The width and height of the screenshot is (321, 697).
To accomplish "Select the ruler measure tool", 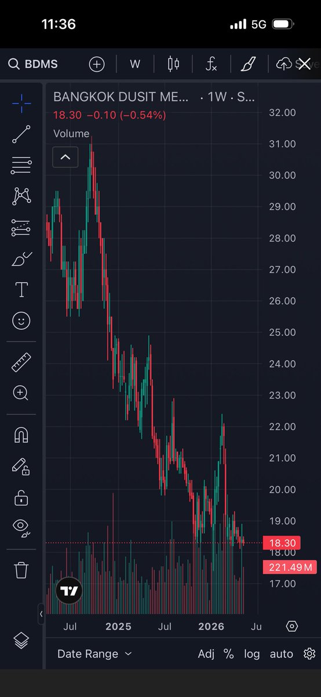I will coord(21,363).
